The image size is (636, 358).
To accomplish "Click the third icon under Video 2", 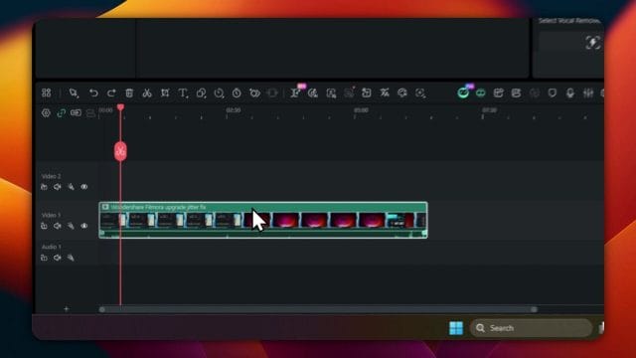I will tap(71, 187).
